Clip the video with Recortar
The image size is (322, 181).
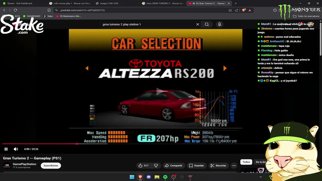tap(218, 165)
